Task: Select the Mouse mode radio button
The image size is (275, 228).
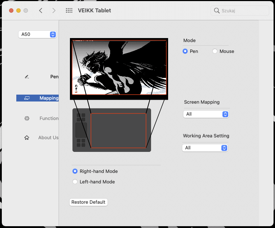Action: pos(215,51)
